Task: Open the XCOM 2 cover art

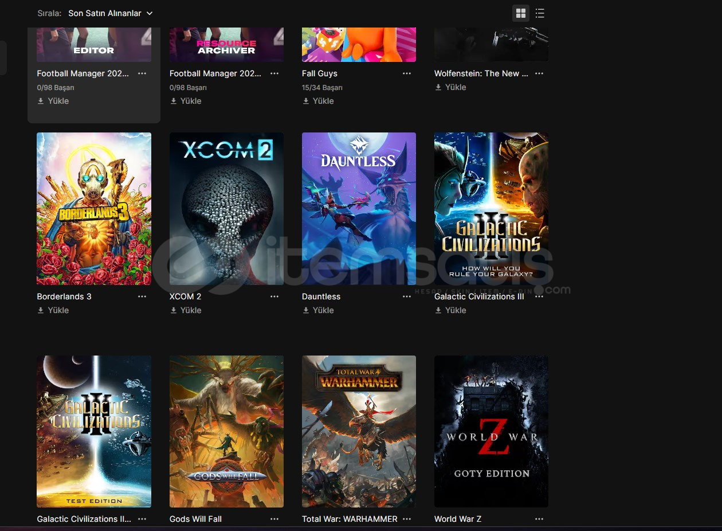Action: coord(226,209)
